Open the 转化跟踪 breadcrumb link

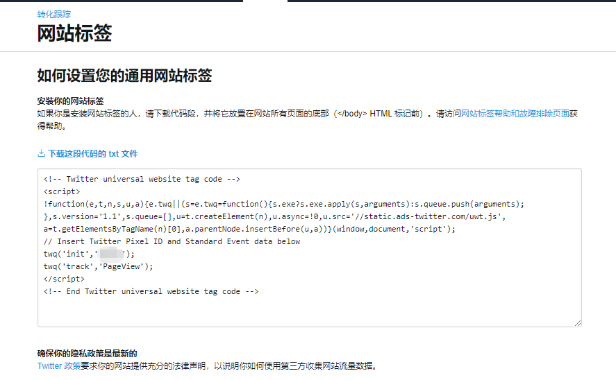pos(53,15)
